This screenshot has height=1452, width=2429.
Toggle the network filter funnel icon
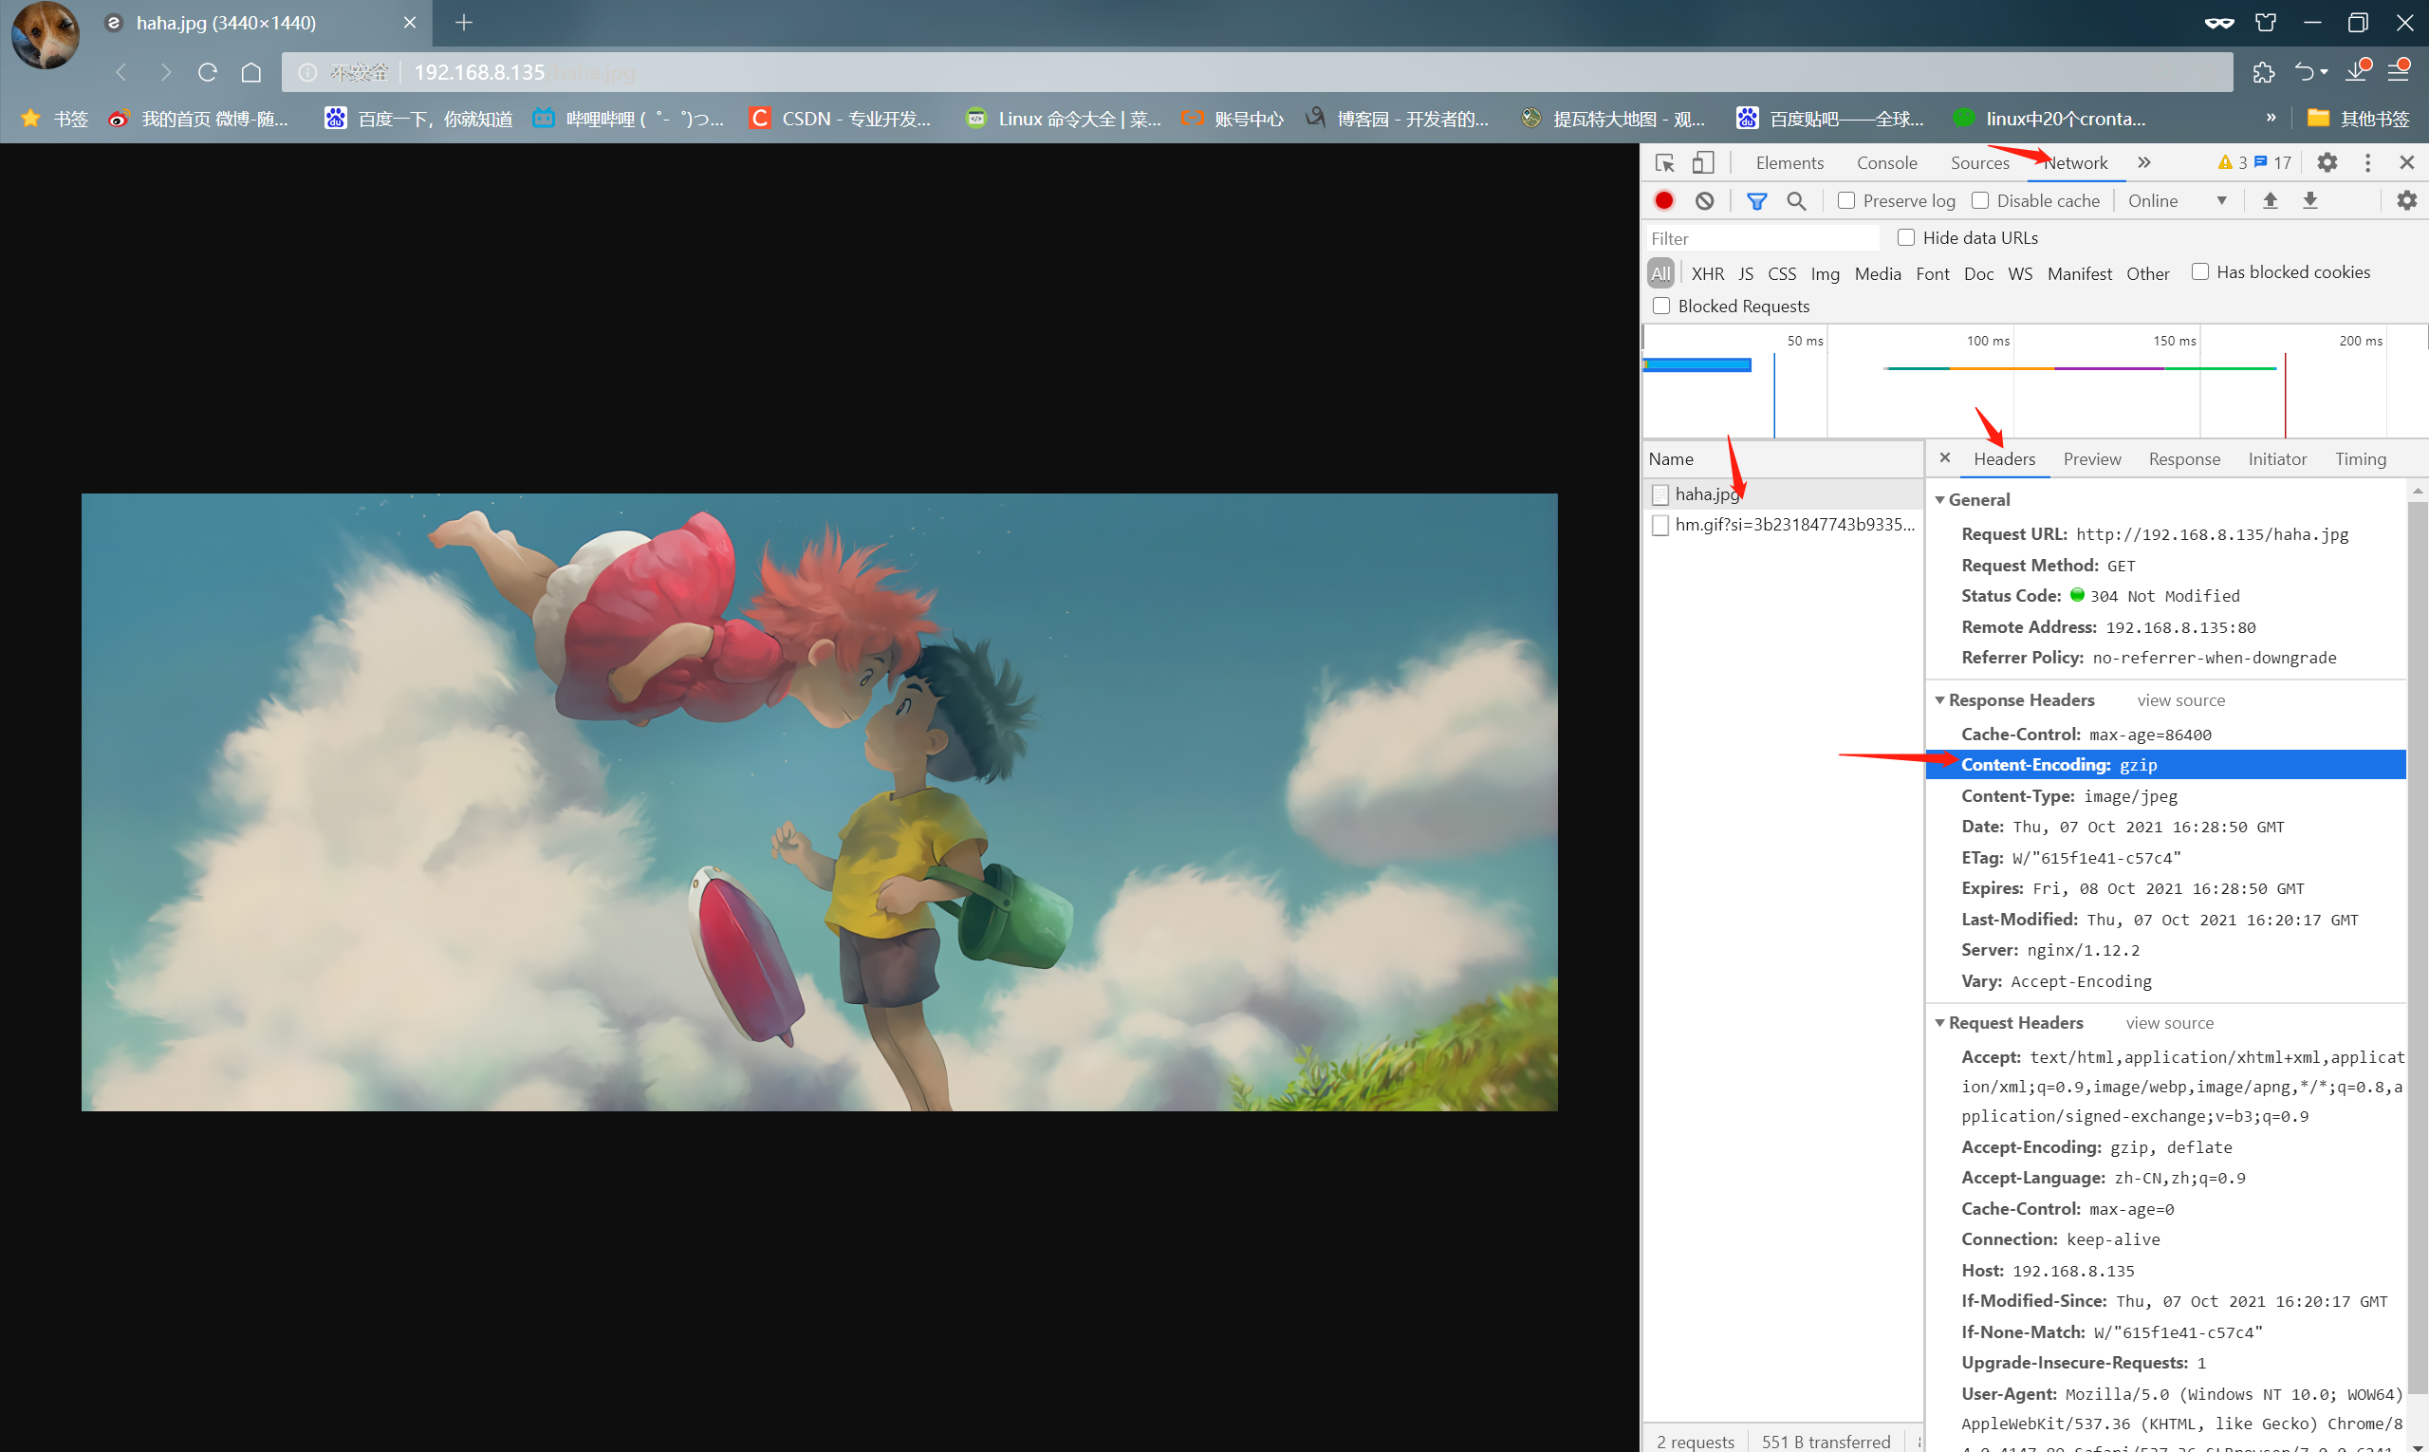click(1757, 200)
